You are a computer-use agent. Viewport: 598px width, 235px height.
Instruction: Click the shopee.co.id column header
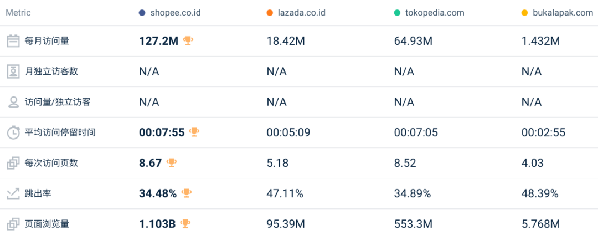coord(175,13)
